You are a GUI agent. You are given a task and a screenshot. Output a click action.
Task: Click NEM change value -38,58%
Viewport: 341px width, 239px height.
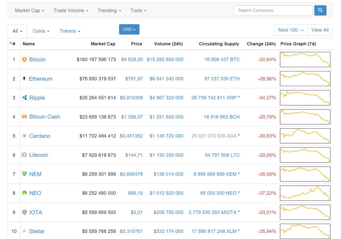click(x=267, y=174)
